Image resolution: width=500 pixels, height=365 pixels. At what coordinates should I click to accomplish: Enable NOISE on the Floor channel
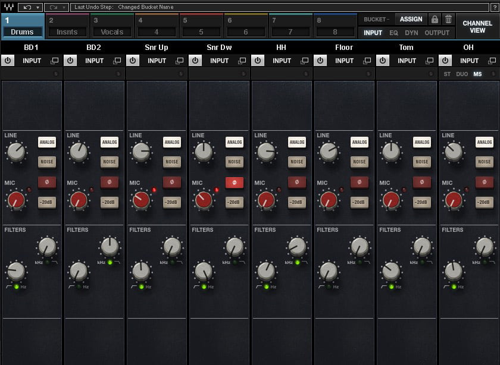tap(359, 162)
